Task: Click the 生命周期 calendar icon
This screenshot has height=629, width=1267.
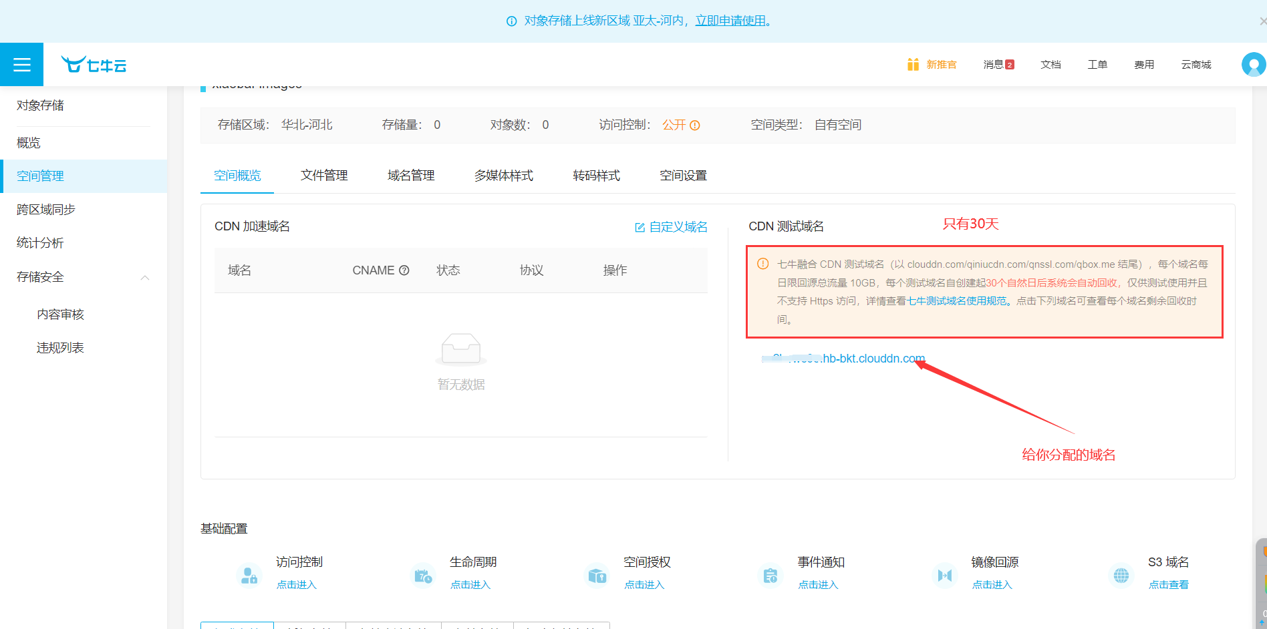Action: (423, 575)
